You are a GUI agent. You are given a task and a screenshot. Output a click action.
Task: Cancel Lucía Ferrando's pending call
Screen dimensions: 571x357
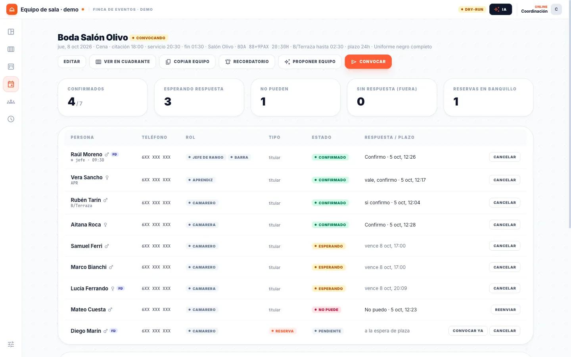[504, 288]
